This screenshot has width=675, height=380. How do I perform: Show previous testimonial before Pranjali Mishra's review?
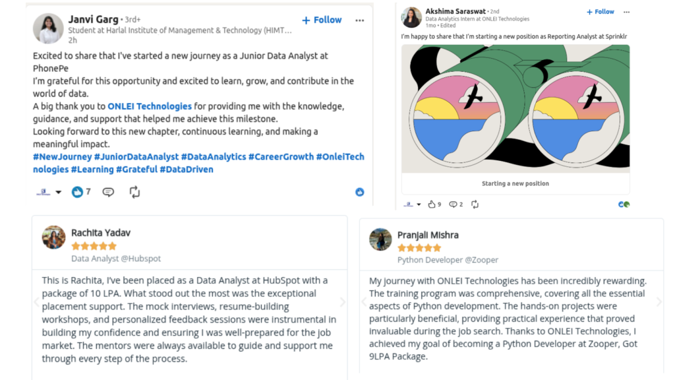[364, 302]
